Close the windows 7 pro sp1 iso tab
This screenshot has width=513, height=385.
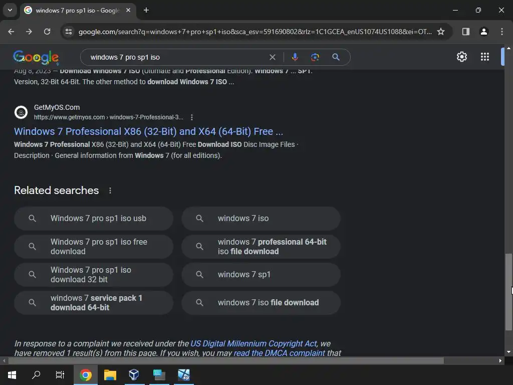[128, 10]
